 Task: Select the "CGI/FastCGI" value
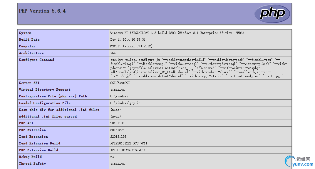[x=120, y=83]
